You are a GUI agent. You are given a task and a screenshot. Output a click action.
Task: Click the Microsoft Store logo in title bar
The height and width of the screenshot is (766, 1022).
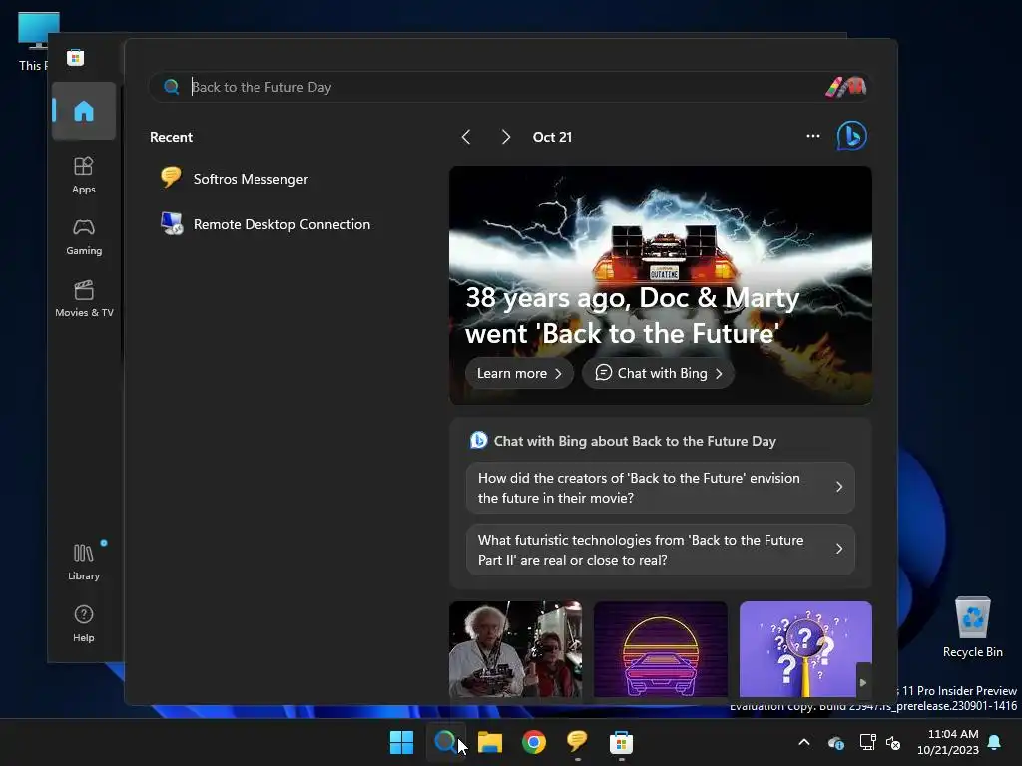pyautogui.click(x=75, y=57)
